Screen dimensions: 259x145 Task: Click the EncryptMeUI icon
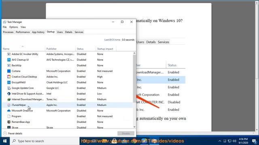click(9, 82)
